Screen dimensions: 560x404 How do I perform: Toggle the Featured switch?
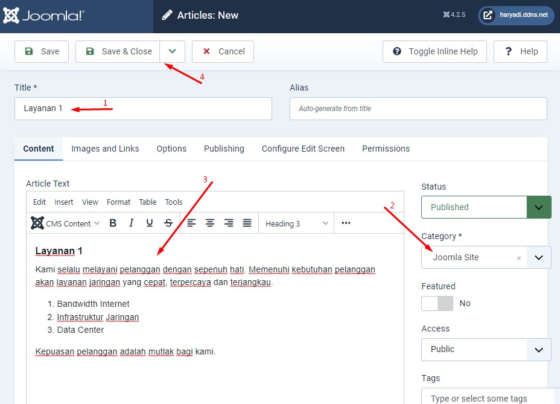(x=437, y=303)
